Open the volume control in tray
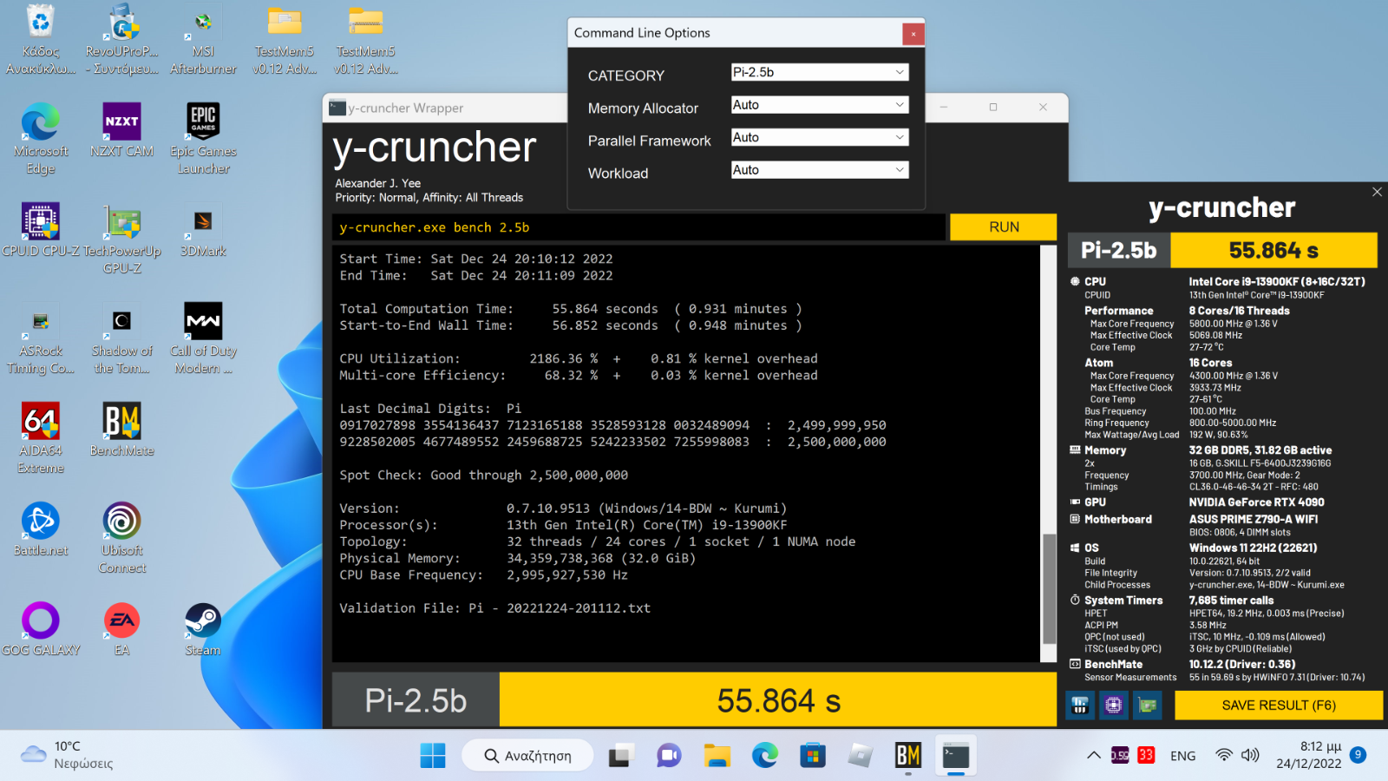 (1250, 755)
